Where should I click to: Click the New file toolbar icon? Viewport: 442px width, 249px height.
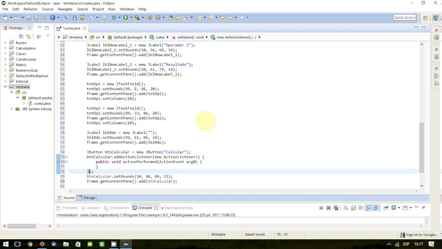6,17
